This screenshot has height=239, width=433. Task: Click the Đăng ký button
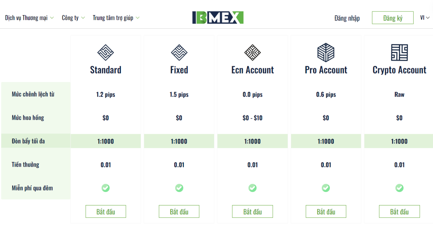pos(392,17)
